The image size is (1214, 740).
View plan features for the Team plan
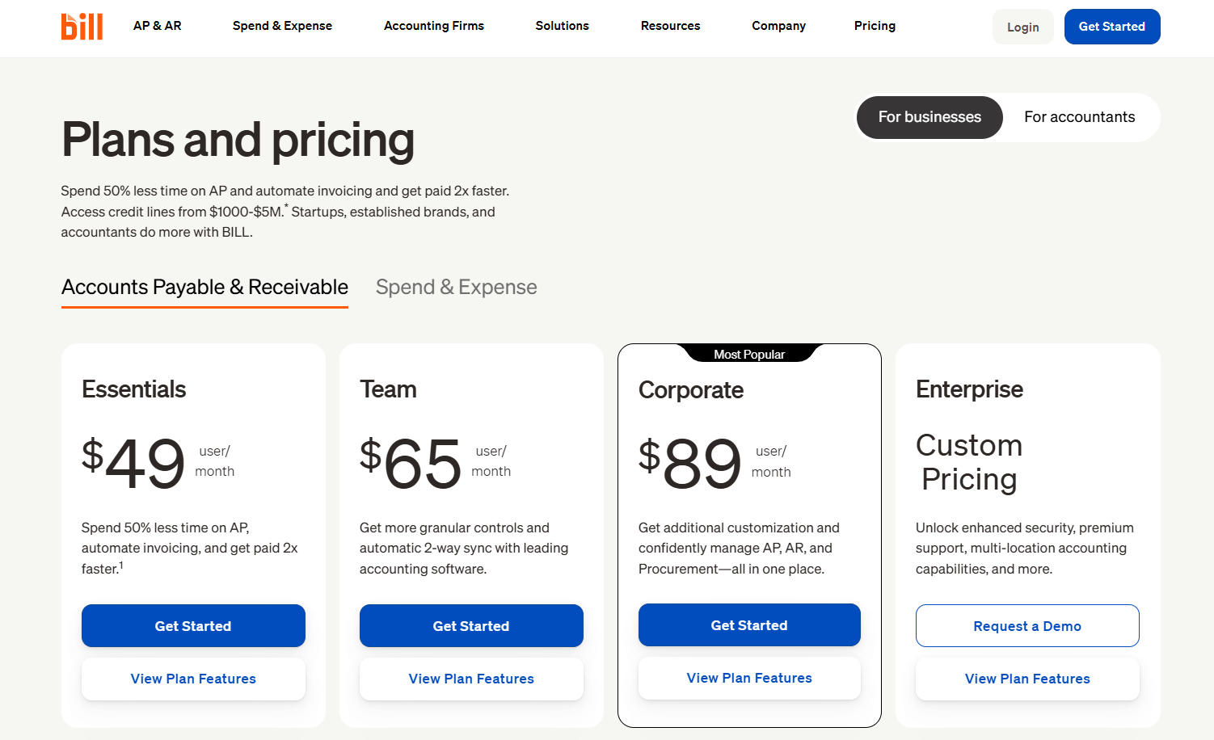pos(471,679)
